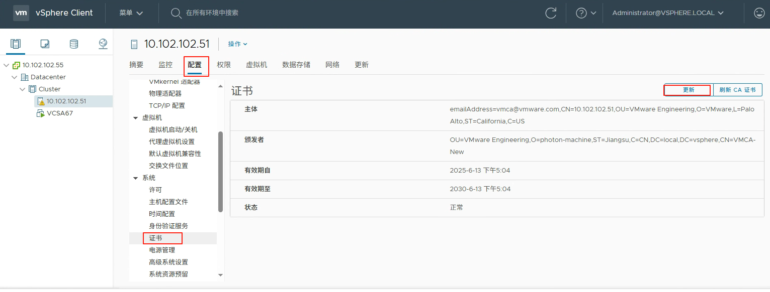
Task: Switch to the 数据存储 tab
Action: click(296, 65)
